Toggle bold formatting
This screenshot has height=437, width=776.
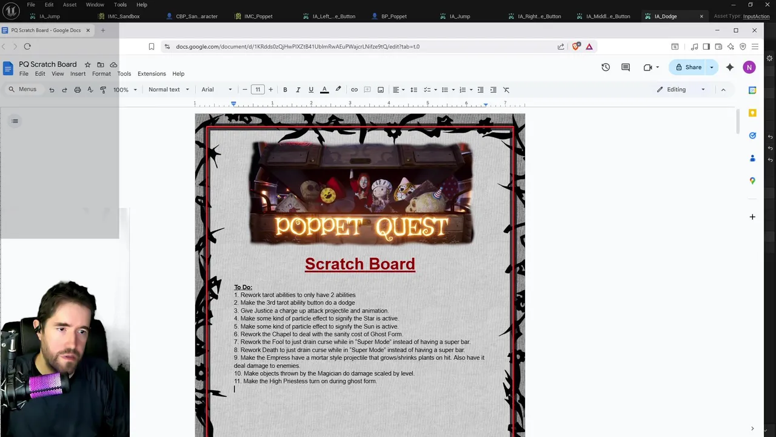pyautogui.click(x=285, y=90)
